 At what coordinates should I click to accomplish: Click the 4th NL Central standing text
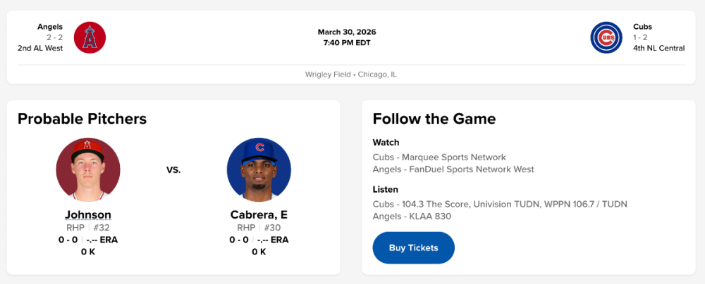(x=658, y=48)
